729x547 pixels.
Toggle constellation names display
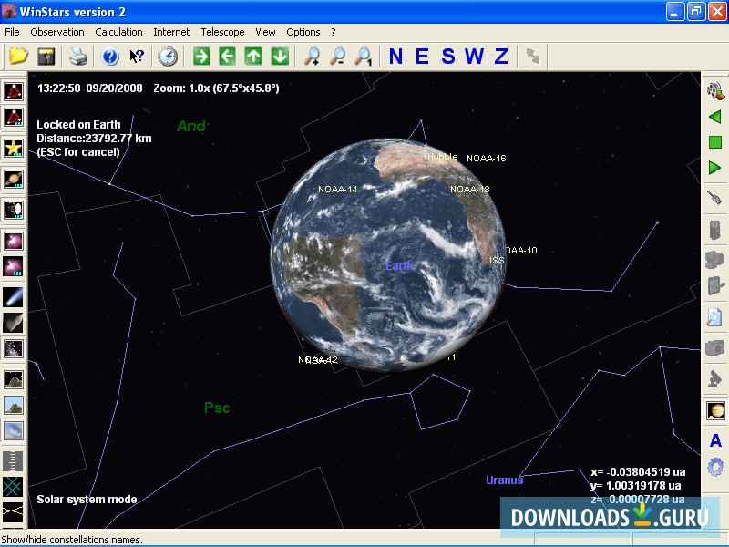(14, 117)
